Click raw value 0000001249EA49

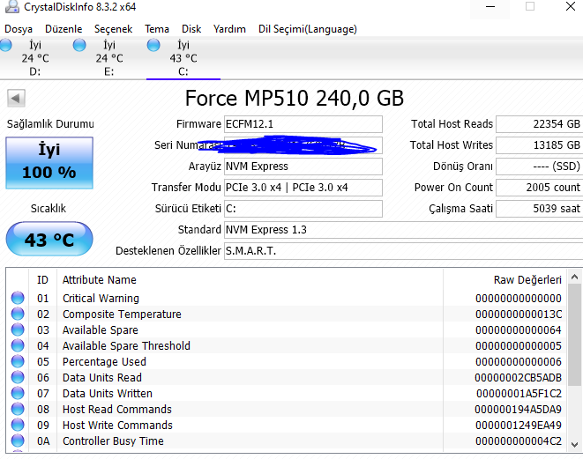pos(519,426)
